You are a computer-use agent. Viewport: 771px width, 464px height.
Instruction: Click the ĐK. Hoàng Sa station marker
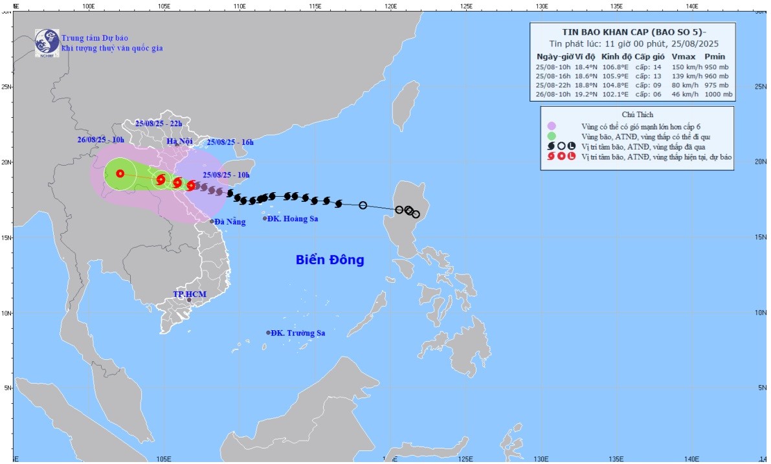click(266, 217)
